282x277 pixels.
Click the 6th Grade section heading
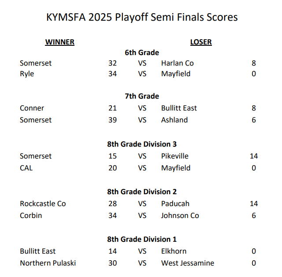coord(142,52)
